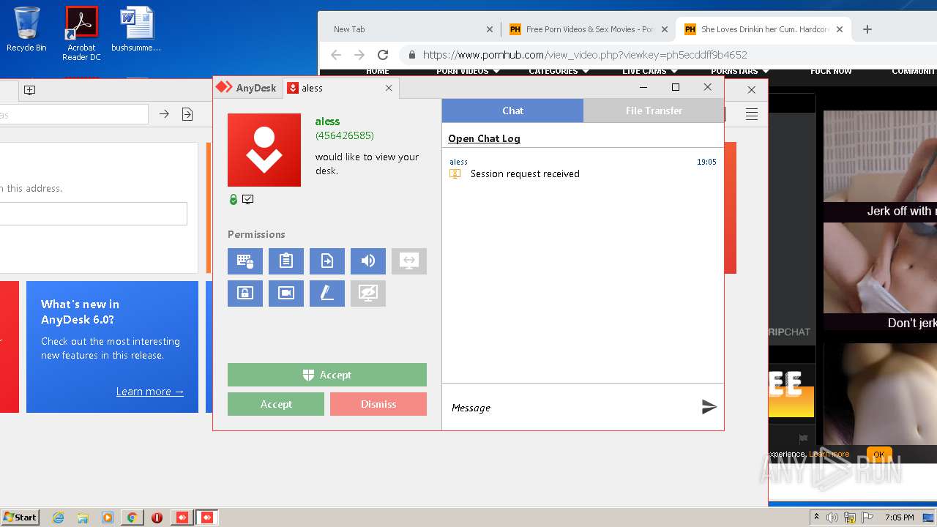Click the green connection status icon under the avatar
The height and width of the screenshot is (527, 937).
coord(234,199)
